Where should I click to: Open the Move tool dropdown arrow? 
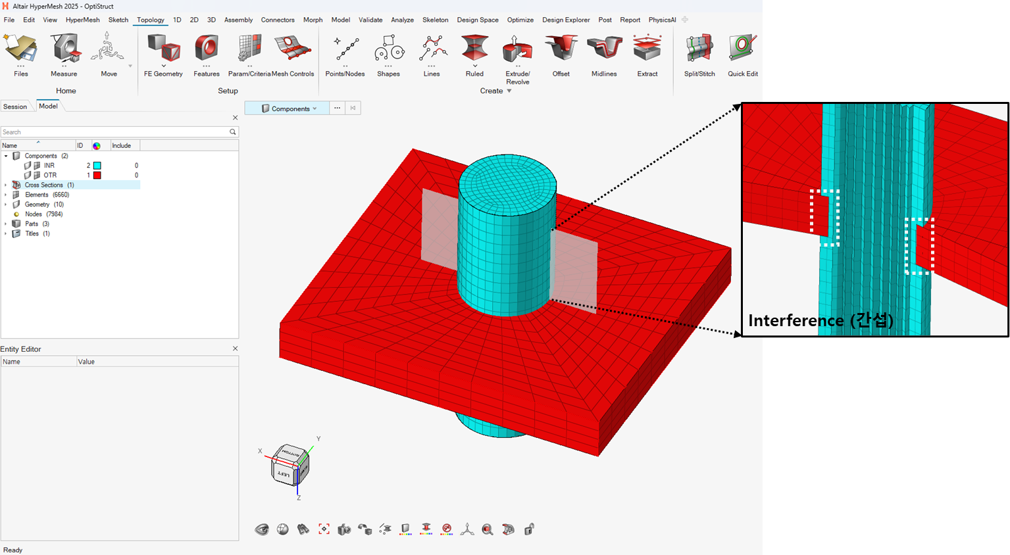[x=130, y=66]
